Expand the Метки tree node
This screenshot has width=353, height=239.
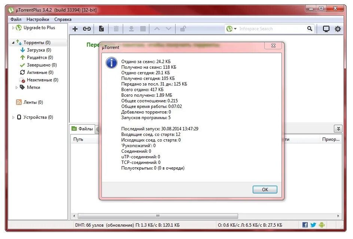point(16,87)
